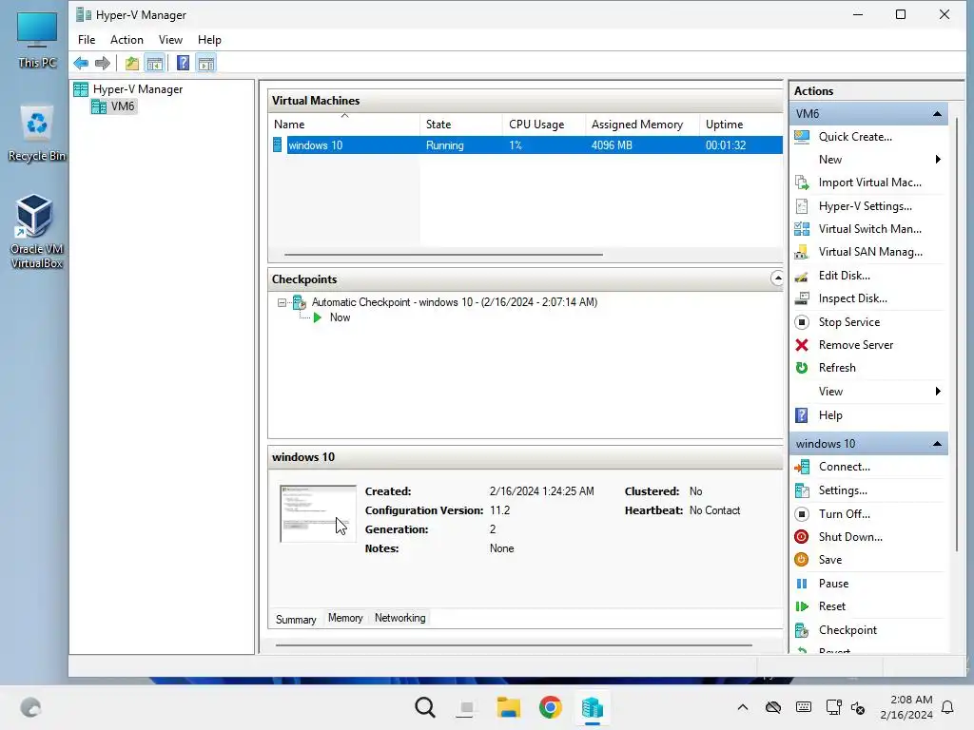Click the blue Help toolbar icon
The height and width of the screenshot is (730, 974).
click(183, 63)
